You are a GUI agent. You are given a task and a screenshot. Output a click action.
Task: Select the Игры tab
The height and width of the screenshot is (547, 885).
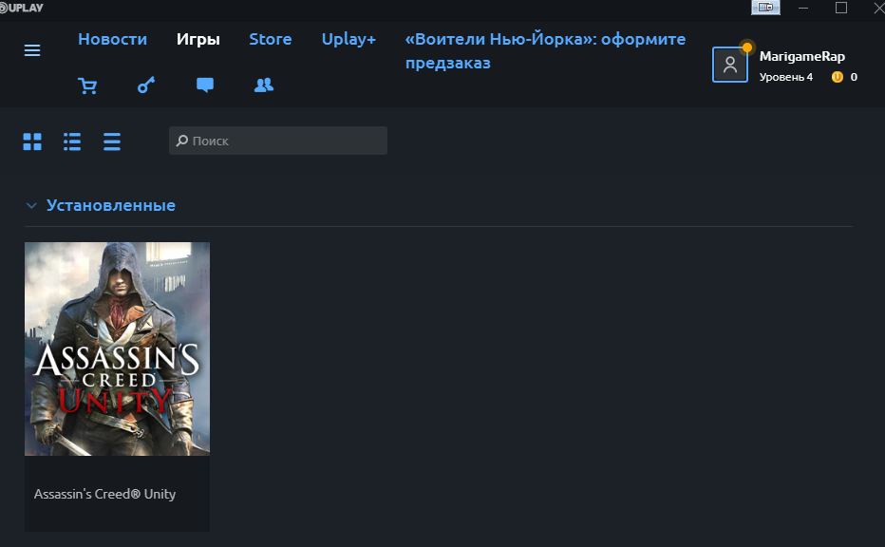tap(198, 39)
